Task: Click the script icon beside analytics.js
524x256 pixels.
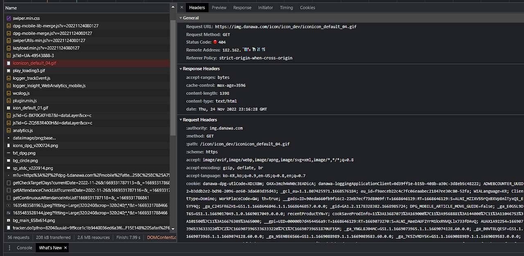Action: point(9,130)
